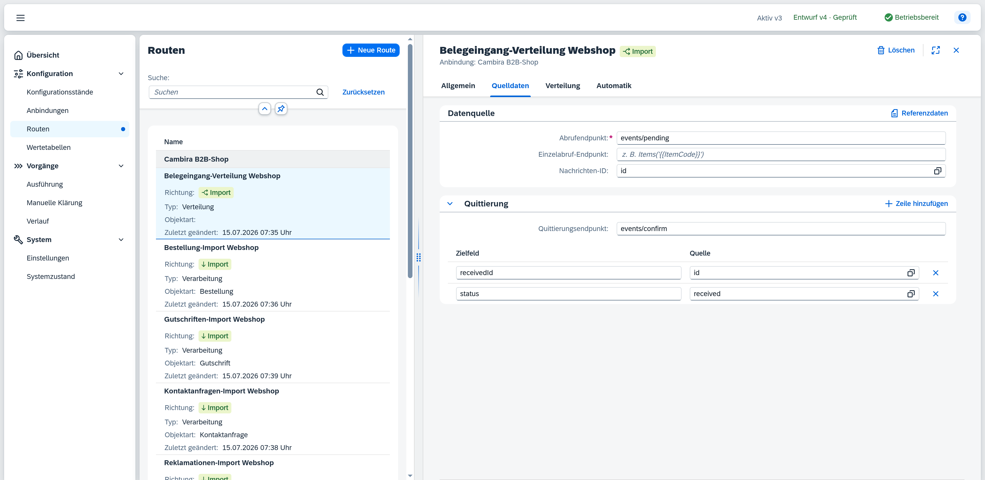The height and width of the screenshot is (480, 985).
Task: Click the Import badge next to the route title
Action: tap(638, 51)
